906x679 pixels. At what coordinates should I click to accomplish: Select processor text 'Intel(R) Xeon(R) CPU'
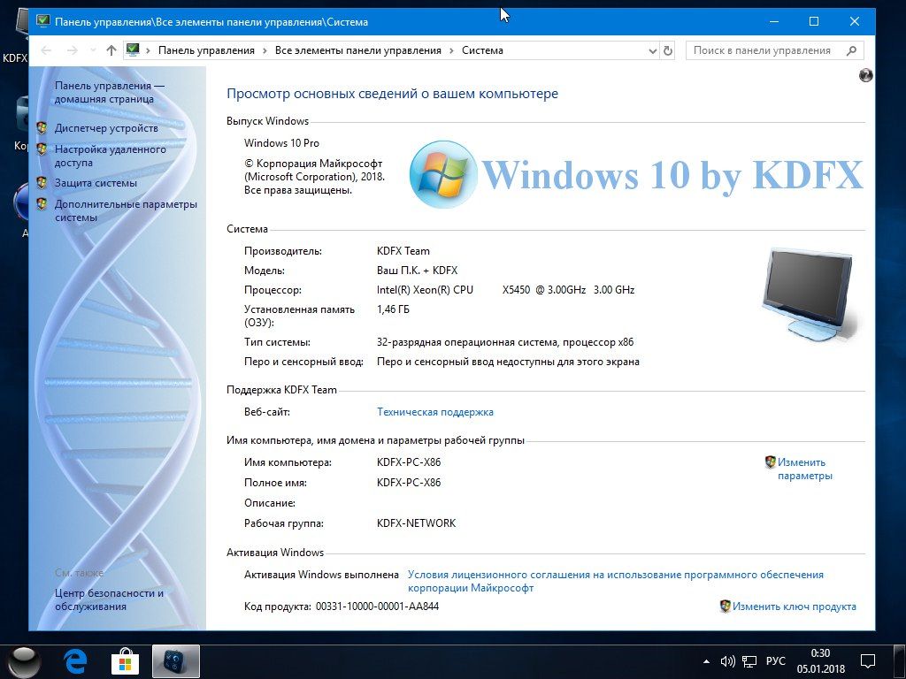[425, 290]
